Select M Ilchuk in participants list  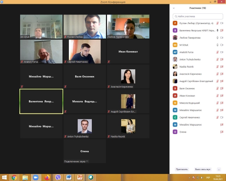coord(198,45)
